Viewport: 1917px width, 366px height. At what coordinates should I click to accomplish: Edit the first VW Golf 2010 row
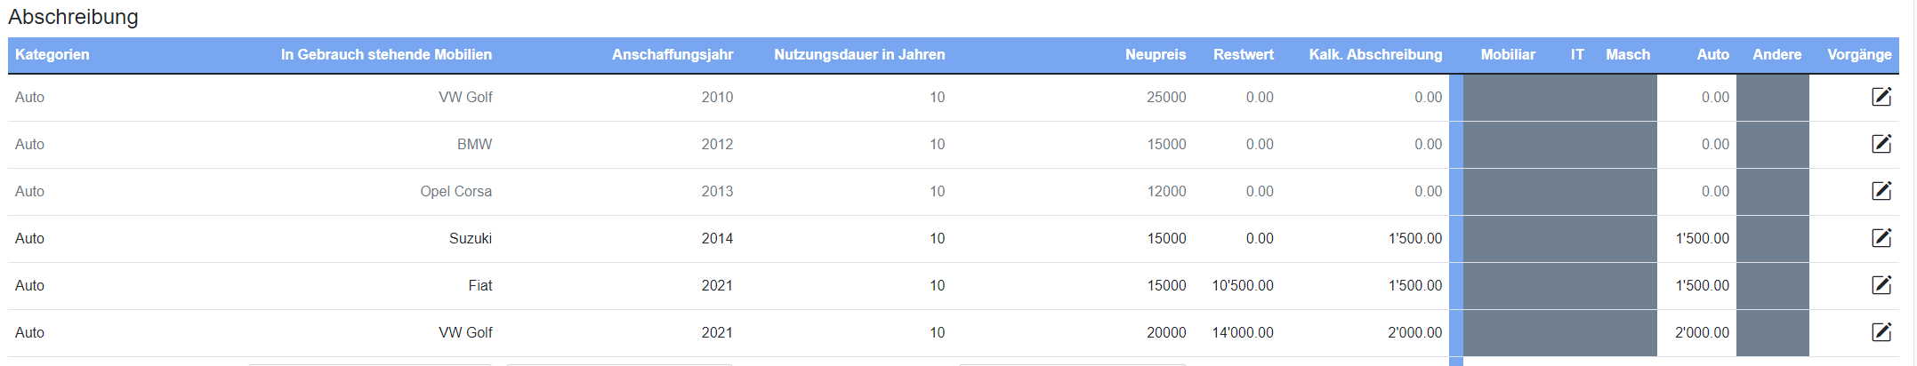point(1881,97)
